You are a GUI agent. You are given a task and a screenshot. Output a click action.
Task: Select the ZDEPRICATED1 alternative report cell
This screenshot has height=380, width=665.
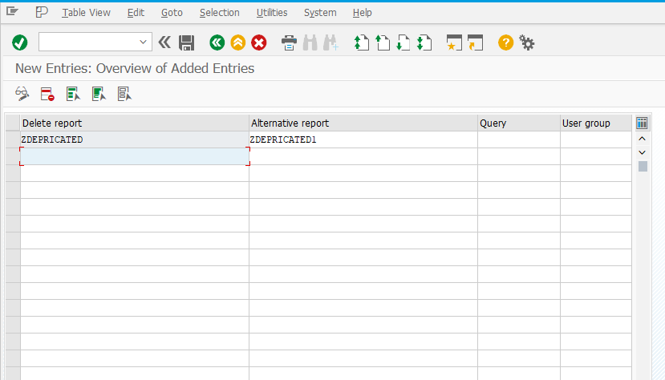coord(363,139)
